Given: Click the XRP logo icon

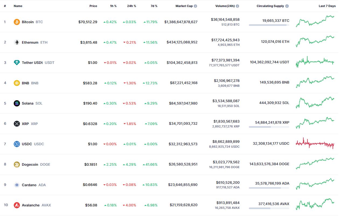Looking at the screenshot, I should (x=17, y=124).
